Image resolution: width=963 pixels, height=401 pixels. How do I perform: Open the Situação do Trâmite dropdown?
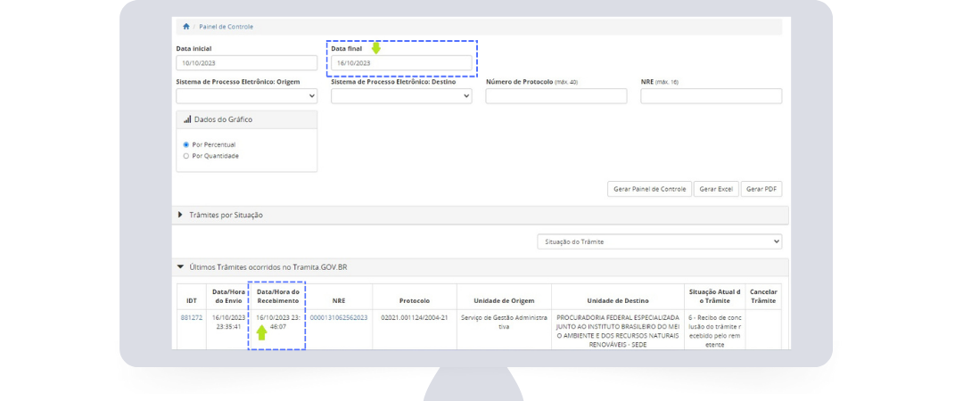coord(659,241)
